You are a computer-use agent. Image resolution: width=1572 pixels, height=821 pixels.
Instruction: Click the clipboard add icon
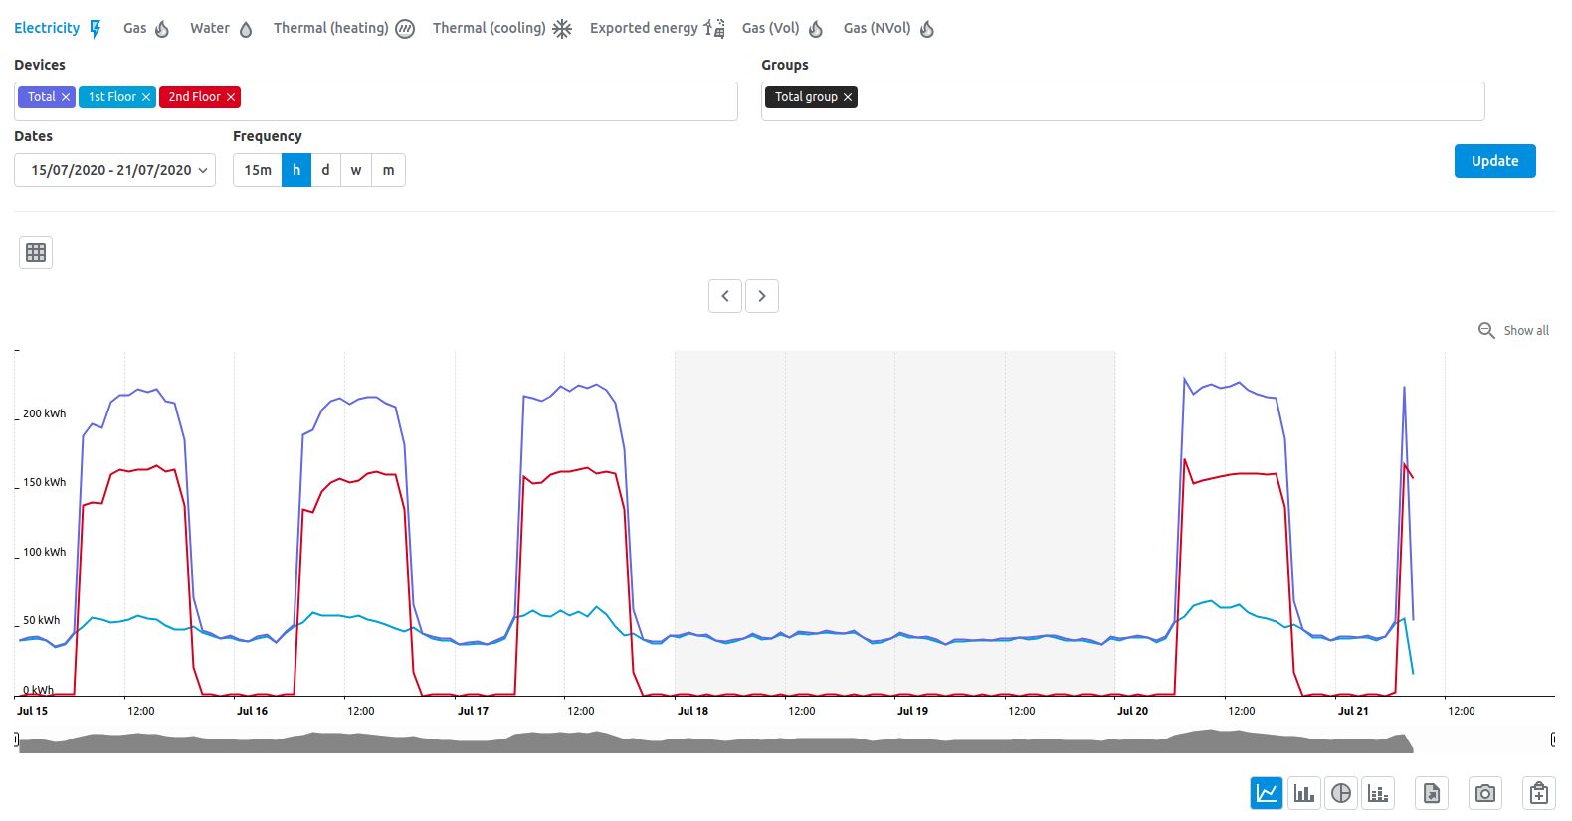(1539, 793)
